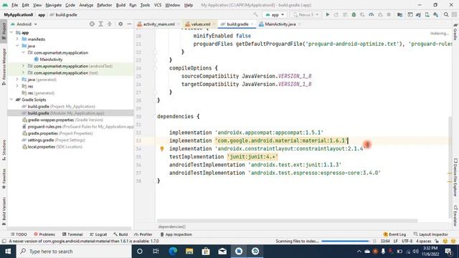Open Task View on taskbar
459x258 pixels.
(156, 252)
